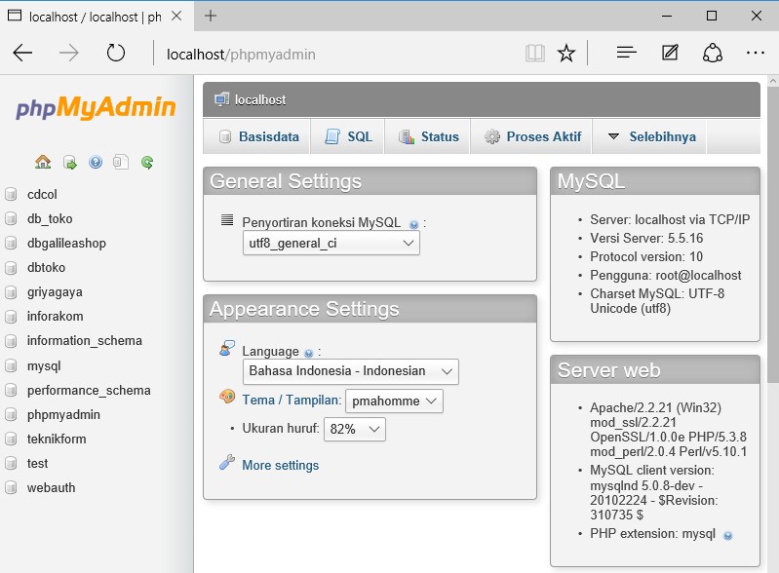
Task: Click the griyagaya database icon
Action: 11,292
